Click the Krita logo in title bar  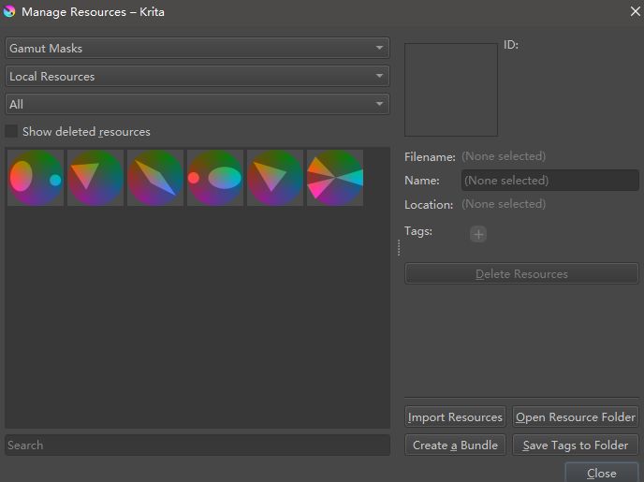tap(9, 11)
